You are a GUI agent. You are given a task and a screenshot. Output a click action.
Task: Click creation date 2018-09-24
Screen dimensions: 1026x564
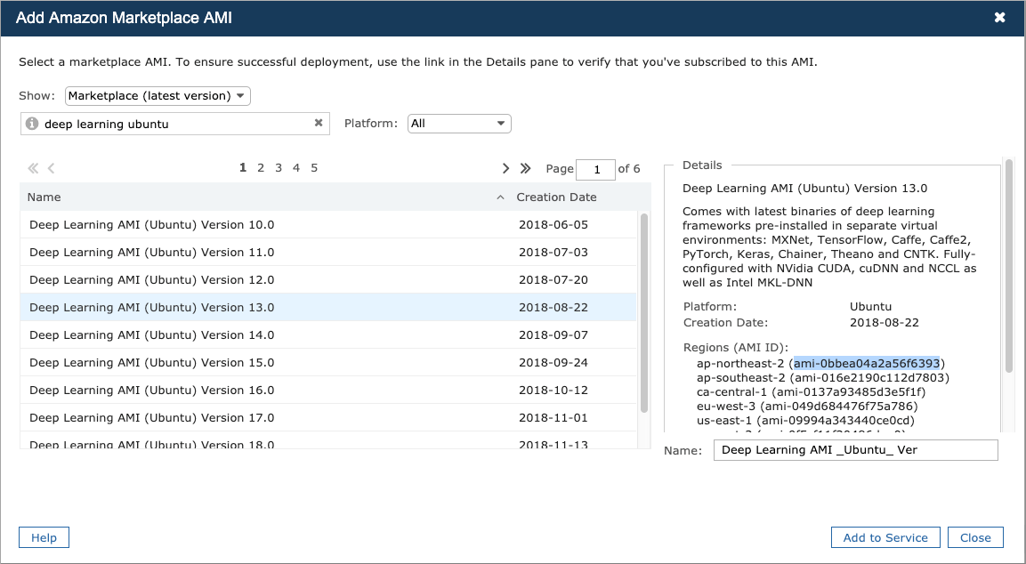pos(553,362)
